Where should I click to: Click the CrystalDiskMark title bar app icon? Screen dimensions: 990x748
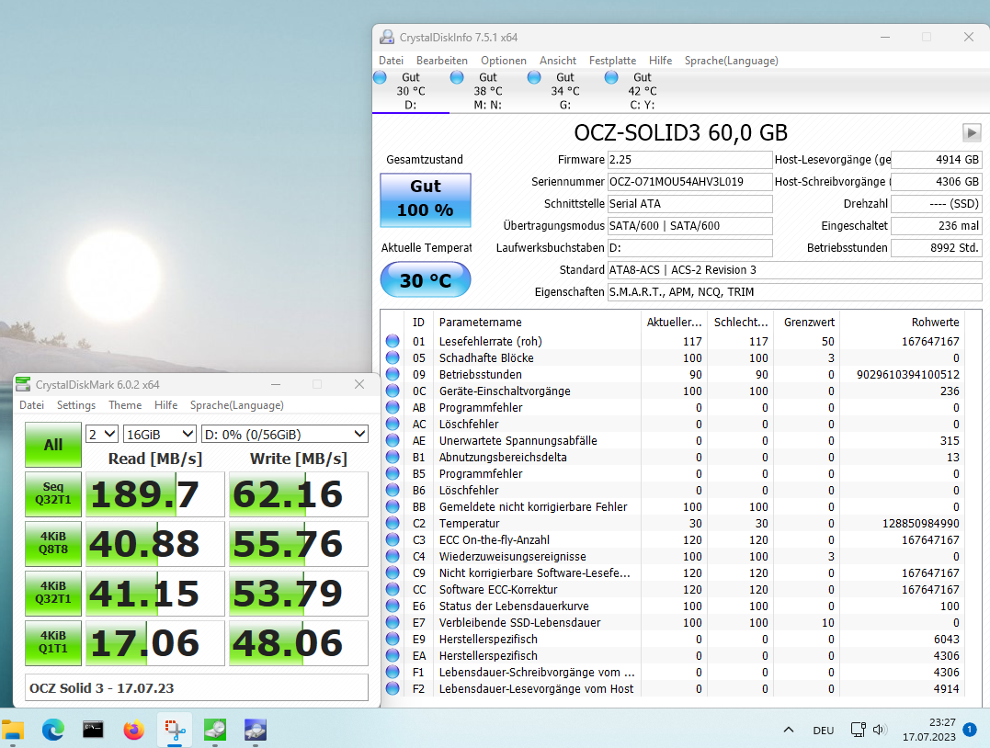(x=23, y=384)
